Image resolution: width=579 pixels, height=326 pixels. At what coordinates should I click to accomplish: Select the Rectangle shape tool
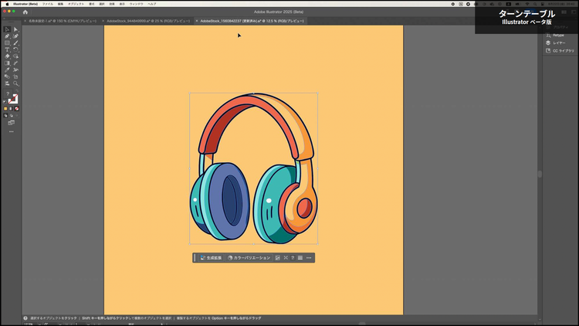click(x=7, y=42)
